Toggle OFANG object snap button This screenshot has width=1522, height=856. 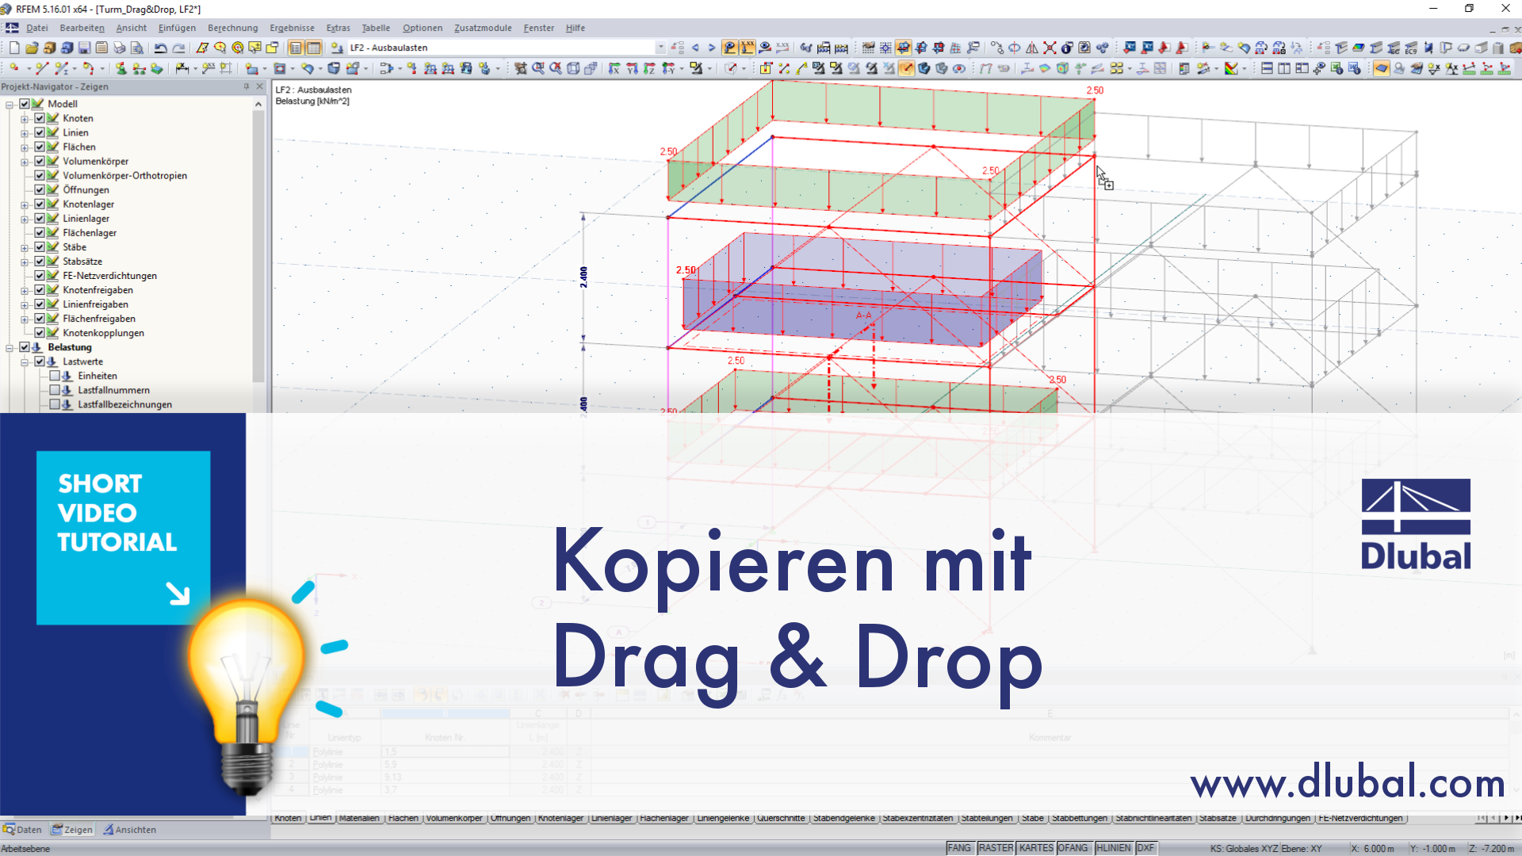1073,848
